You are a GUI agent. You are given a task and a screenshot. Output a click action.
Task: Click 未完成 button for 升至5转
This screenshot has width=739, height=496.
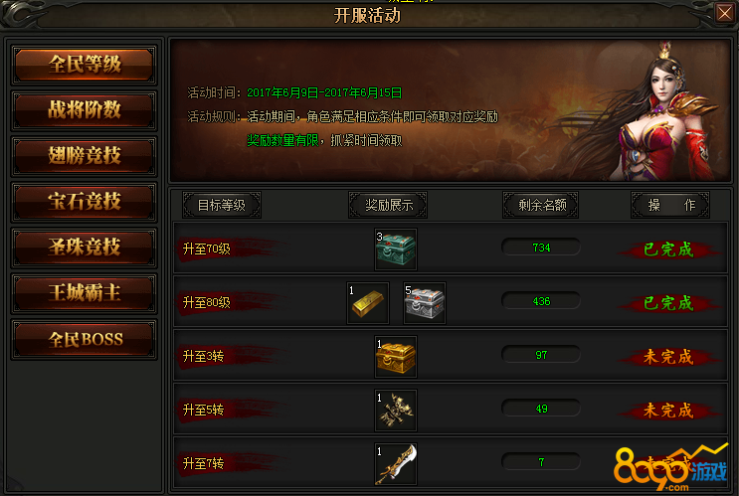[x=668, y=411]
